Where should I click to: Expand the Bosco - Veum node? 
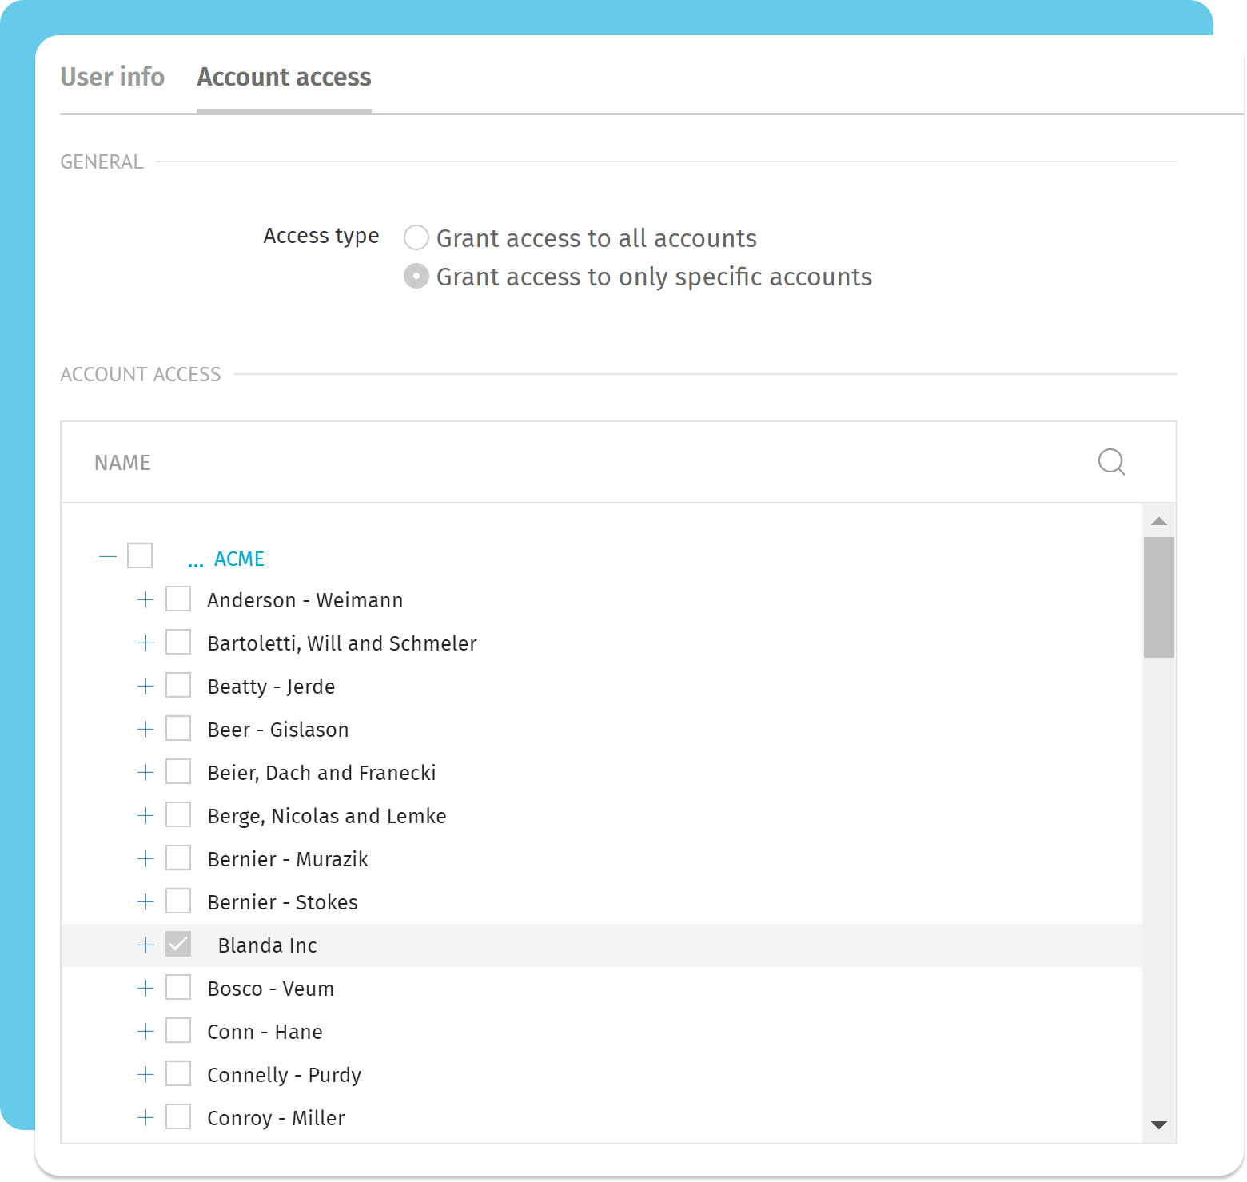click(145, 988)
